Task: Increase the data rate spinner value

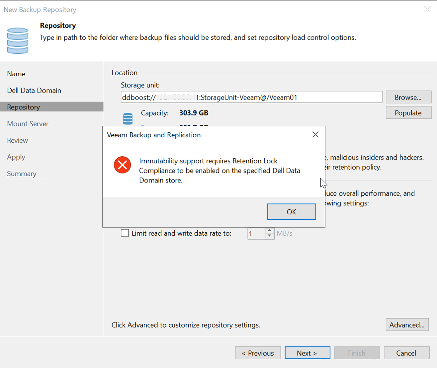Action: (x=269, y=230)
